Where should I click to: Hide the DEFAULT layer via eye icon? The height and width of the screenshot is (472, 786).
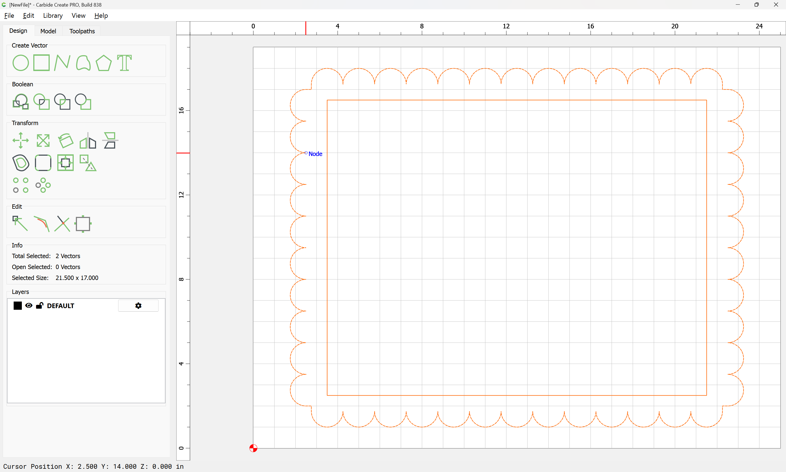(x=29, y=306)
